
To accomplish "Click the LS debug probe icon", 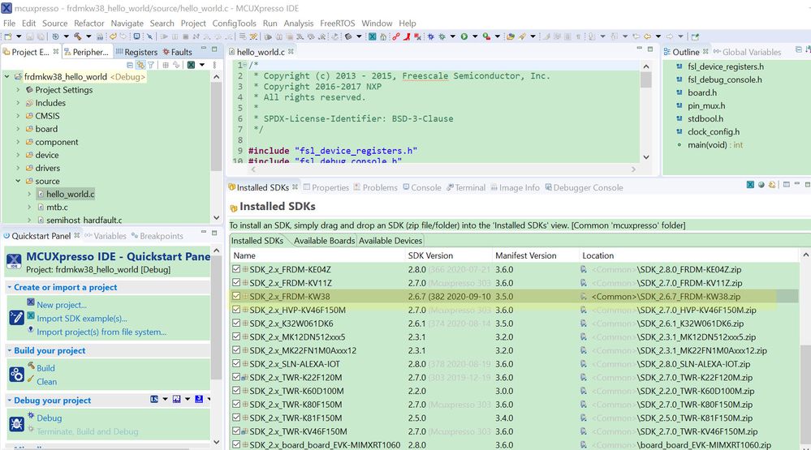I will 154,400.
